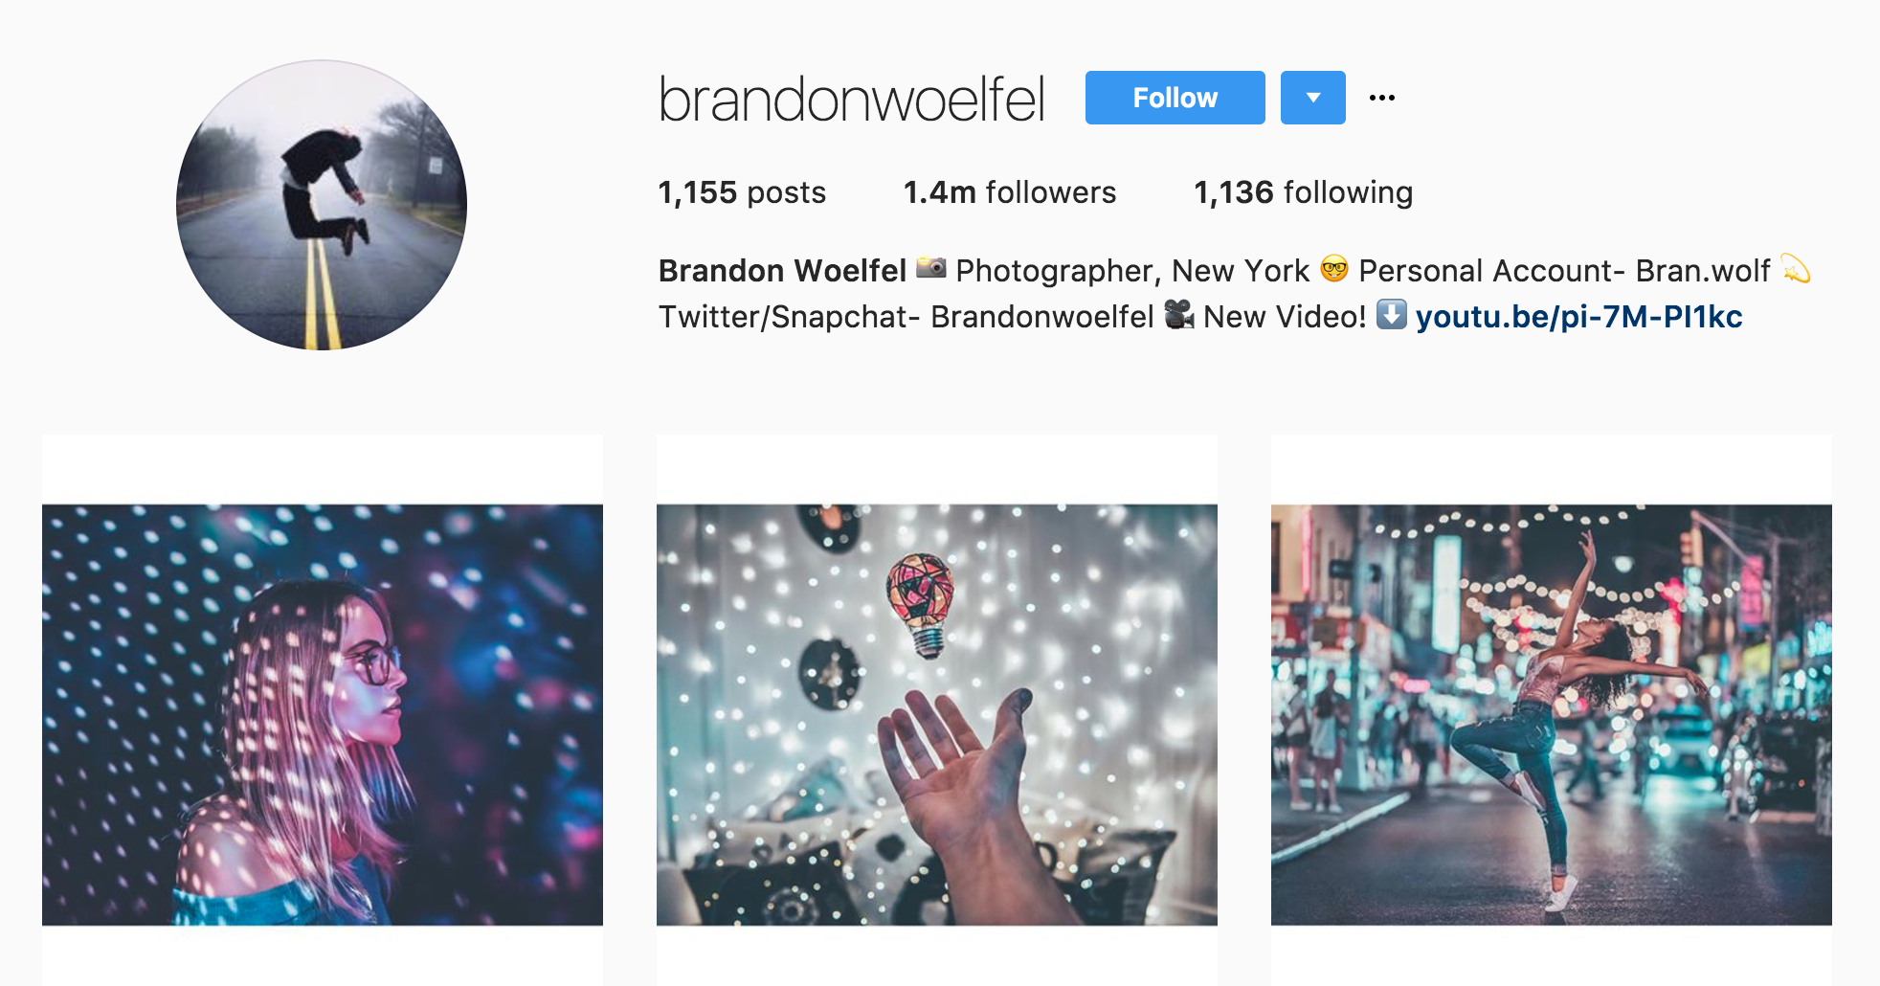
Task: Click the camera emoji after Brandon Woelfel
Action: tap(930, 268)
